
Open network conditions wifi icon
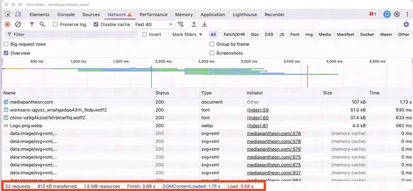click(x=180, y=25)
